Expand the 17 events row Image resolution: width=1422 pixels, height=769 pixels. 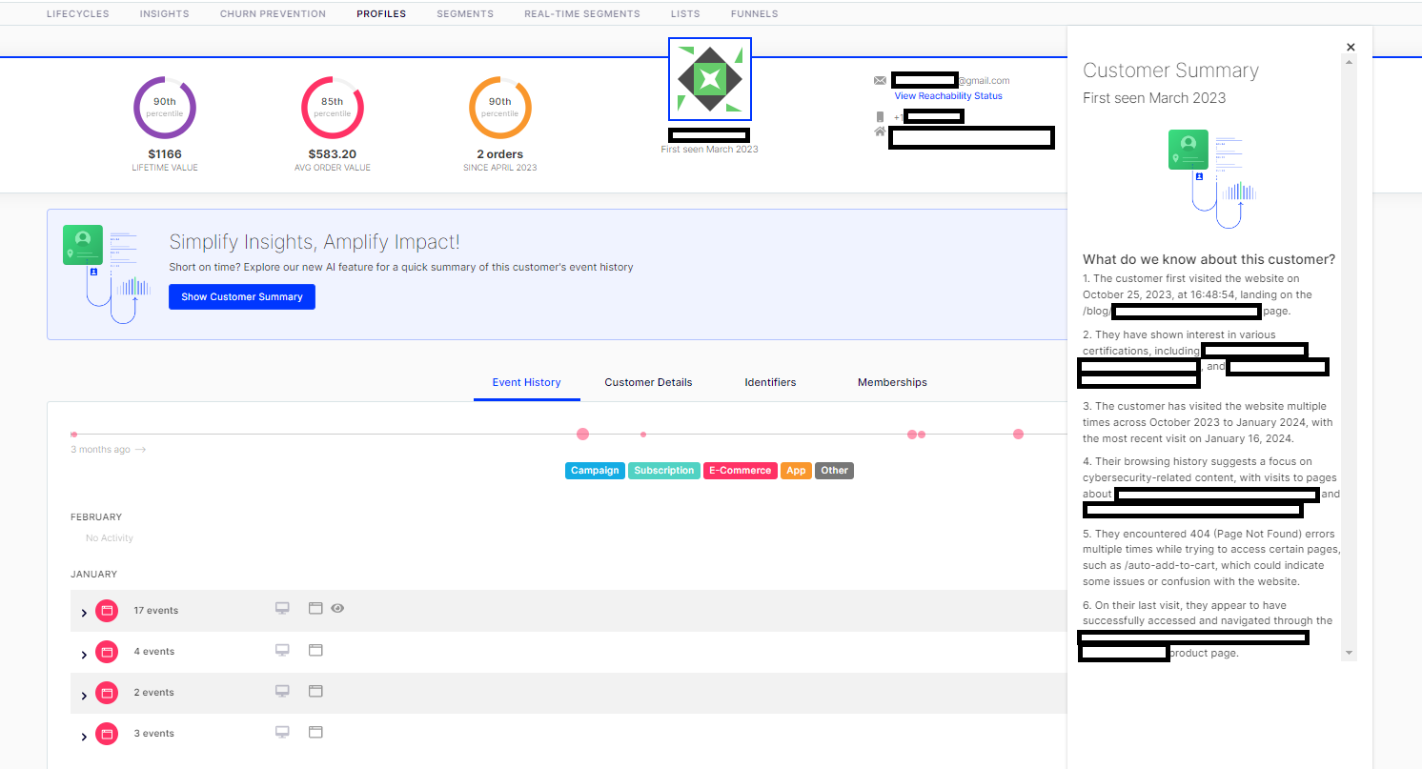(x=84, y=613)
